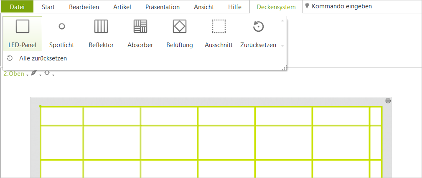422x178 pixels.
Task: Switch to the Start tab
Action: tap(48, 7)
